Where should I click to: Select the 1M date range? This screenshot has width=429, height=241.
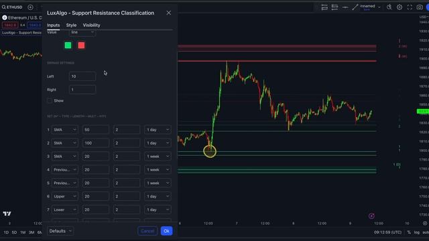click(23, 232)
